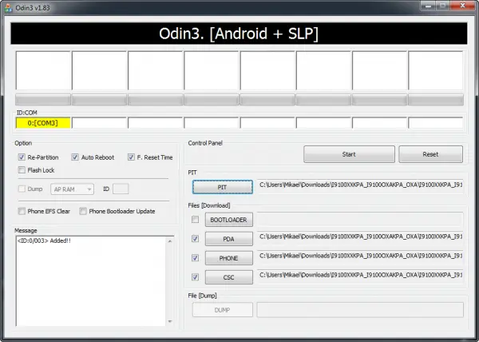This screenshot has width=479, height=342.
Task: Click the first white status box
Action: pos(43,70)
